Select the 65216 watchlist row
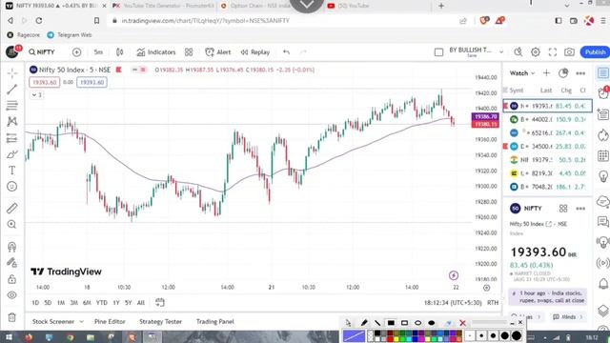The height and width of the screenshot is (343, 610). [x=548, y=133]
